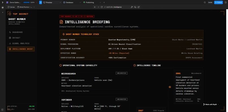Click the Heartbeat vibration detection method text
The width and height of the screenshot is (228, 112).
coord(76,86)
